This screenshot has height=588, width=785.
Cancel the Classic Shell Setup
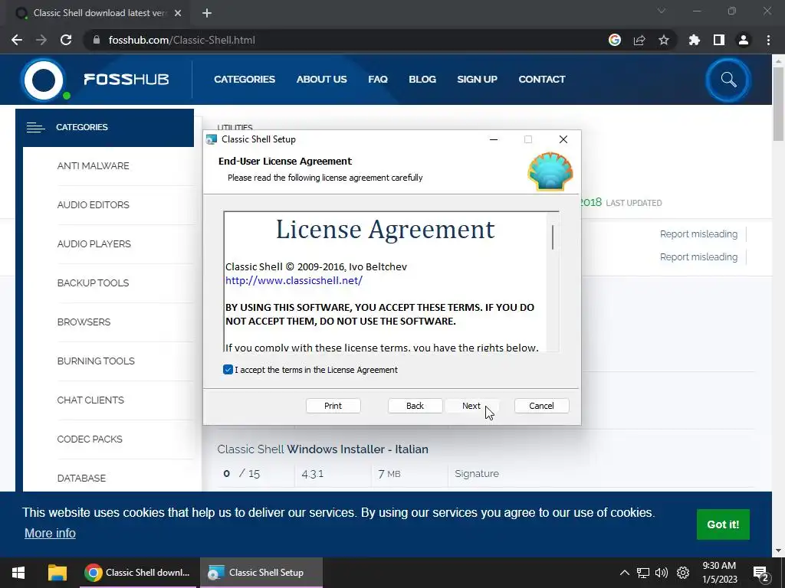pos(541,406)
